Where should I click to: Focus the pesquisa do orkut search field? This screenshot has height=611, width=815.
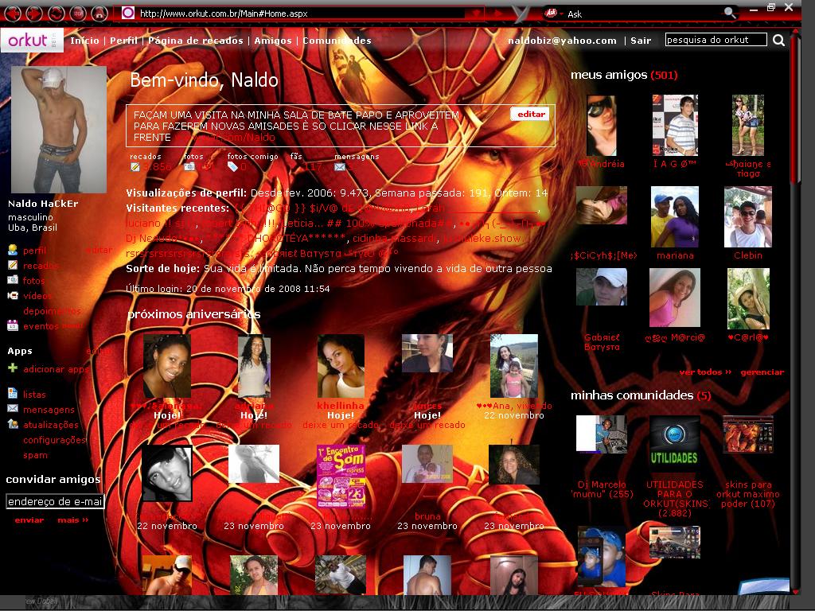click(x=716, y=40)
